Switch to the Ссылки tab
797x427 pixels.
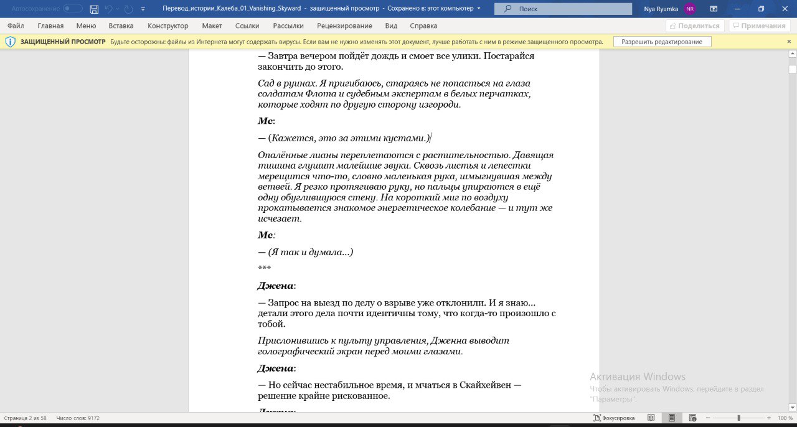247,26
